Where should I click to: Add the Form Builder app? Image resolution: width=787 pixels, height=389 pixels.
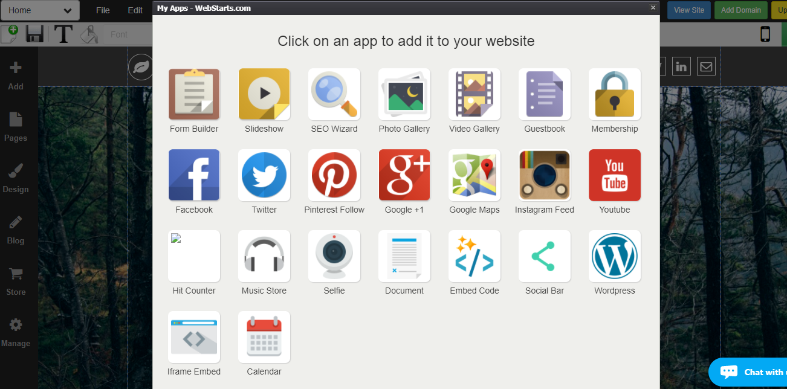(x=194, y=94)
